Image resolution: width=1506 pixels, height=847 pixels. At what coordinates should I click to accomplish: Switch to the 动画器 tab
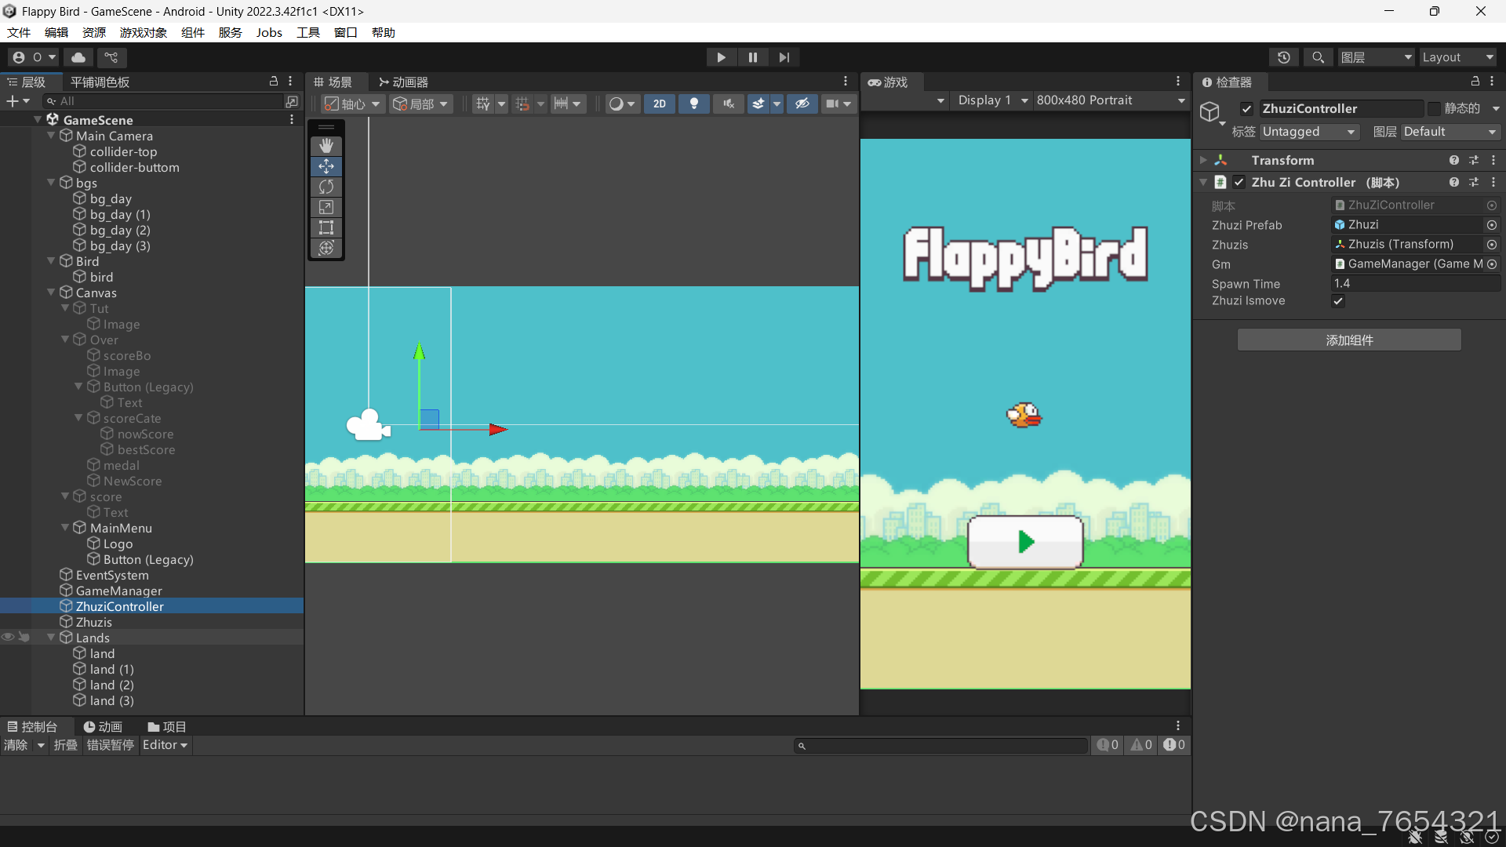point(402,81)
